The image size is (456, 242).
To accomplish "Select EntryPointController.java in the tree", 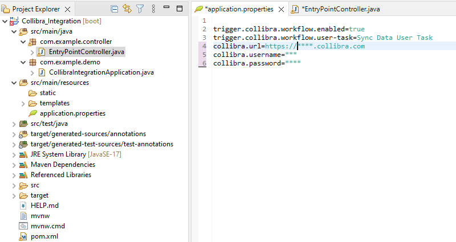I will tap(87, 52).
